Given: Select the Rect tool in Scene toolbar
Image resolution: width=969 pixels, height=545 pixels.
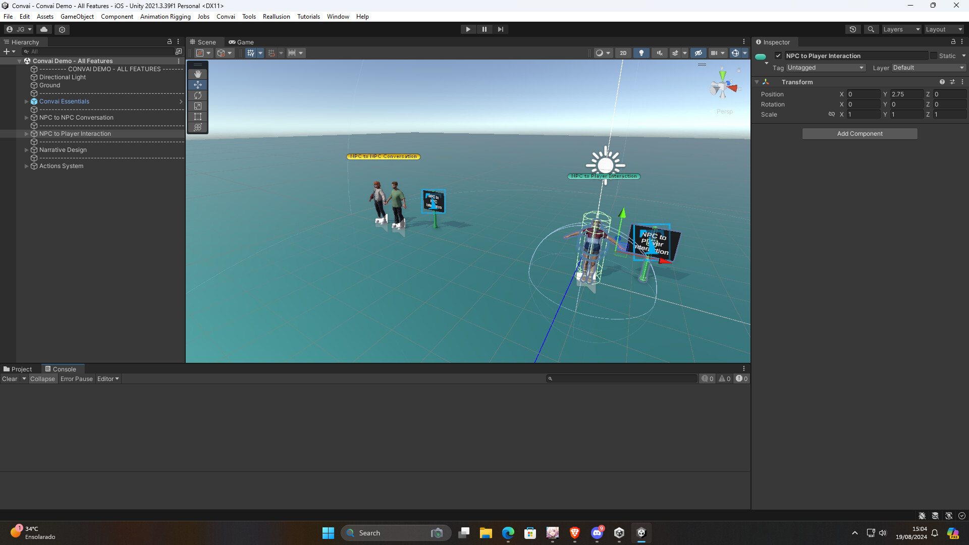Looking at the screenshot, I should point(198,117).
